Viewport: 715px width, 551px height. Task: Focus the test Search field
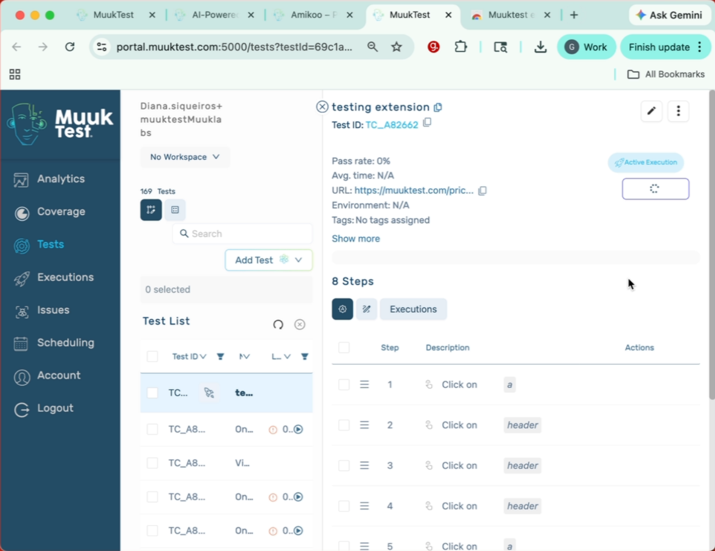[242, 234]
